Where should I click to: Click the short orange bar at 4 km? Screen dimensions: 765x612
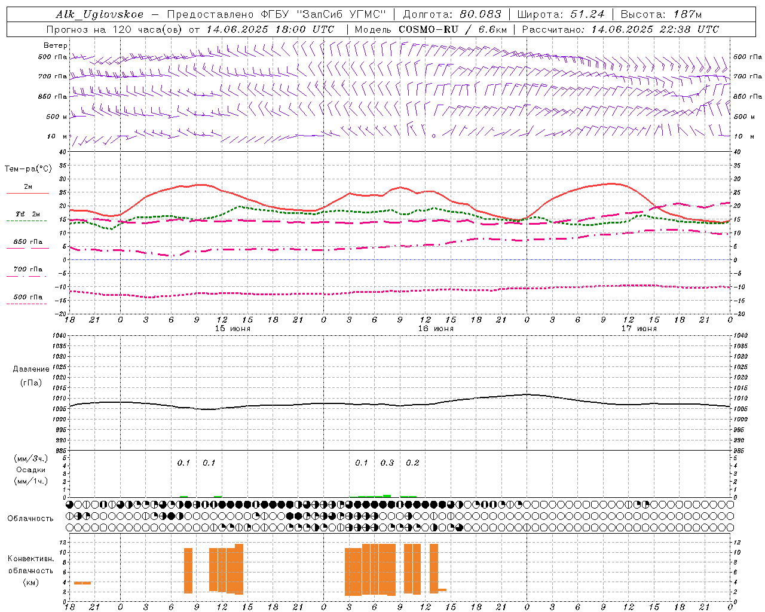82,583
